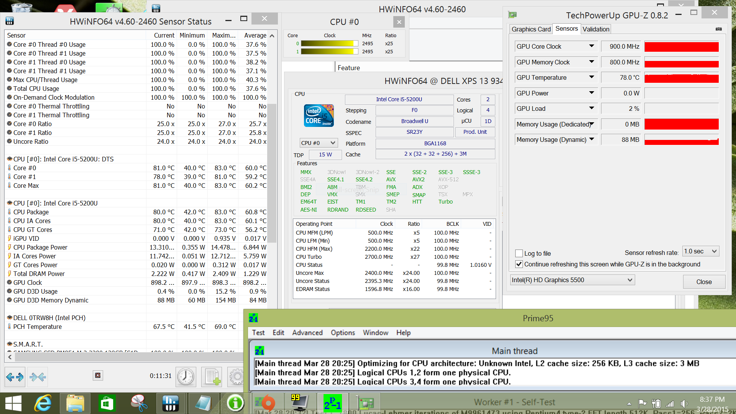Open the CPU #0 selection dropdown

click(x=319, y=143)
